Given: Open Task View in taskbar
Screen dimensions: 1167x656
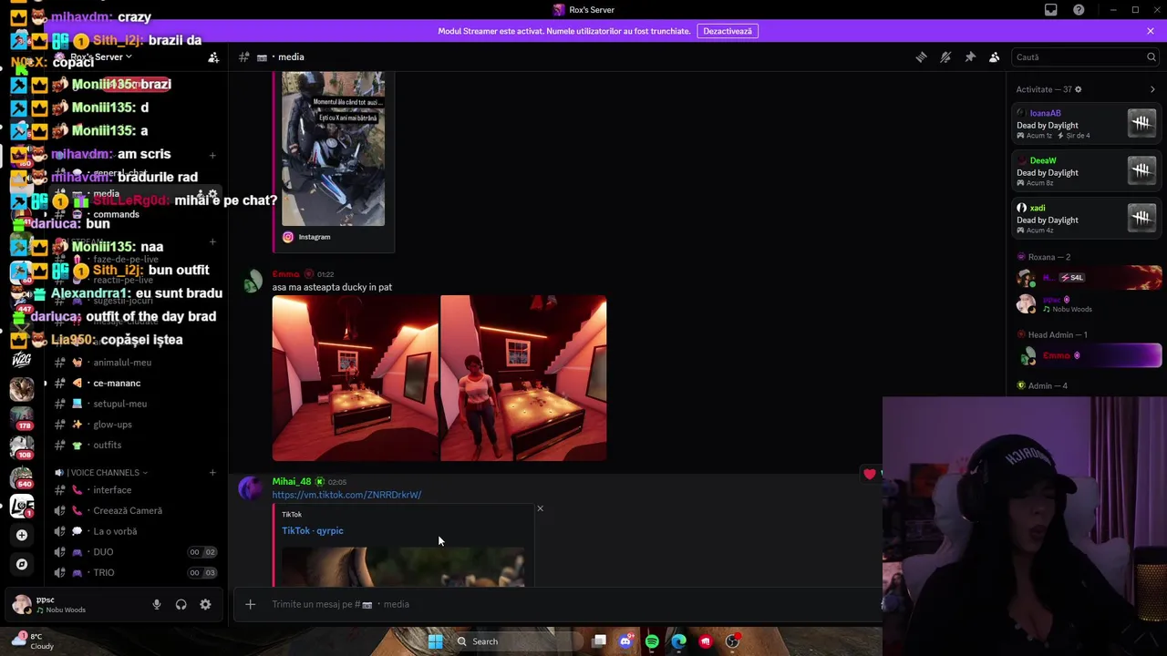Looking at the screenshot, I should [599, 641].
